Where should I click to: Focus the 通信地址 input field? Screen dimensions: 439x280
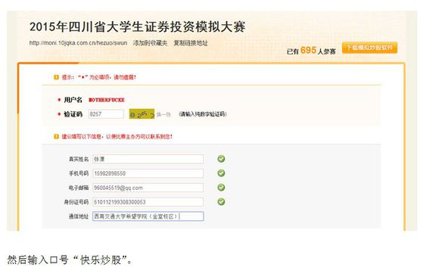pyautogui.click(x=148, y=216)
